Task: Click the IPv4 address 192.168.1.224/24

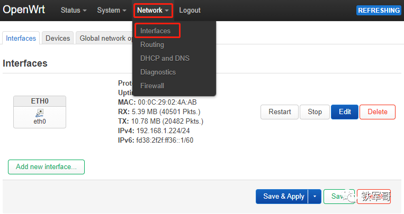Action: pyautogui.click(x=163, y=131)
